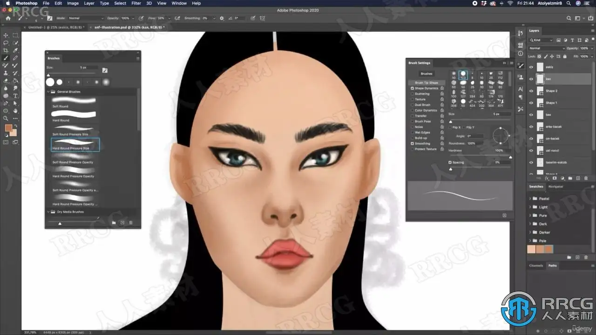Select Brush Tip Shape option
This screenshot has height=335, width=596.
427,83
